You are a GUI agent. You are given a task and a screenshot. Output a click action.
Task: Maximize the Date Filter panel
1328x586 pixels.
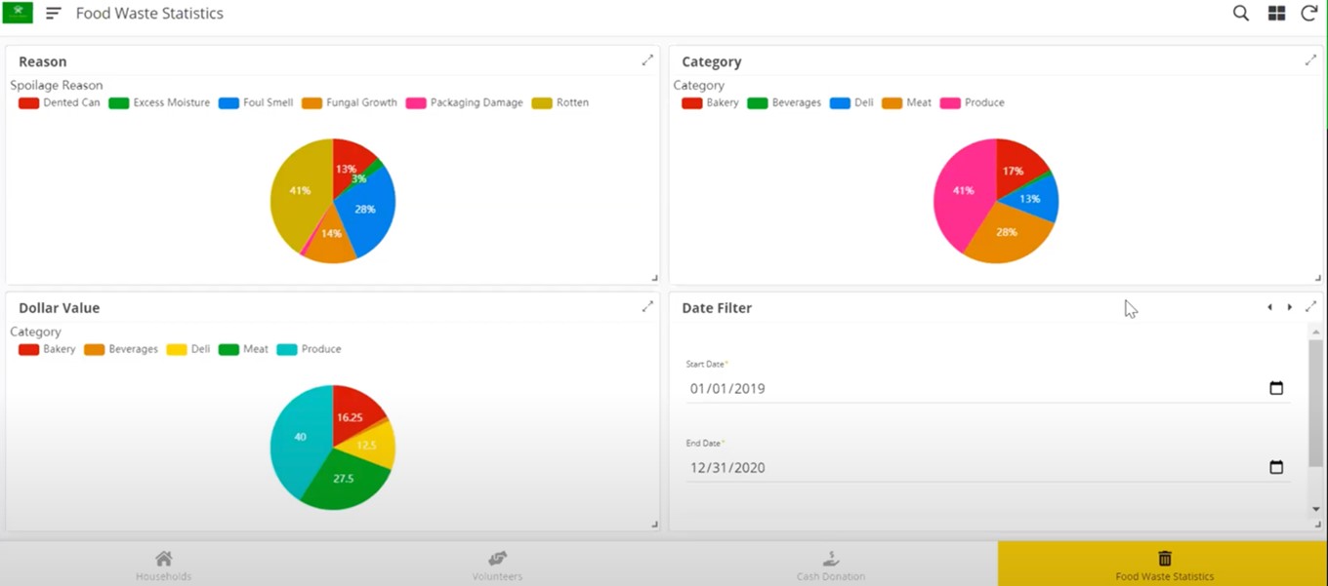point(1310,307)
